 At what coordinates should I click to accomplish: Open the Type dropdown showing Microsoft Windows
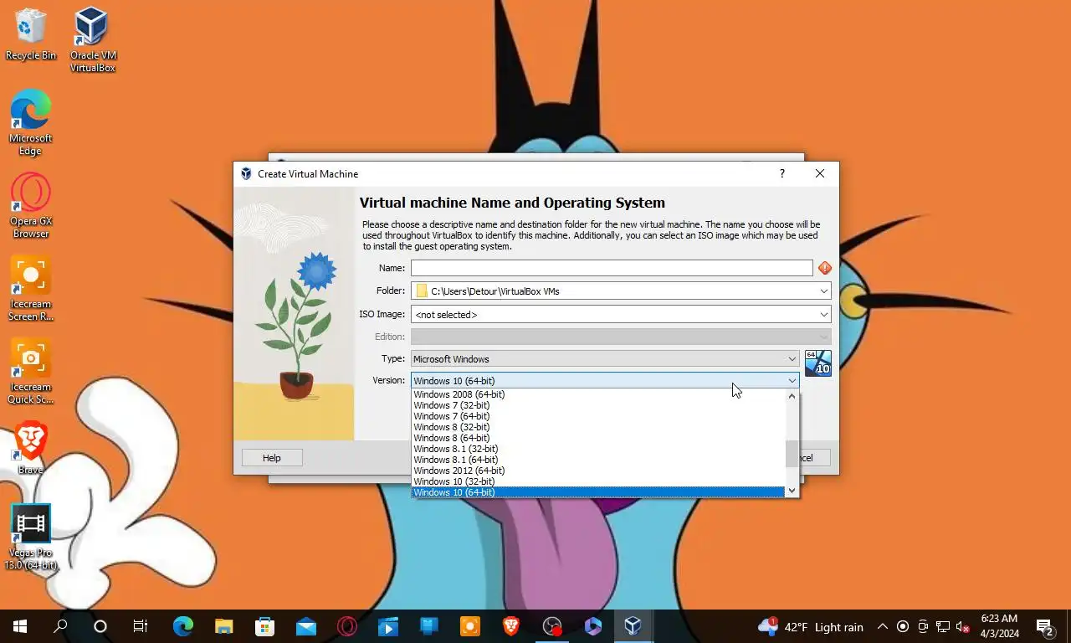click(x=605, y=358)
